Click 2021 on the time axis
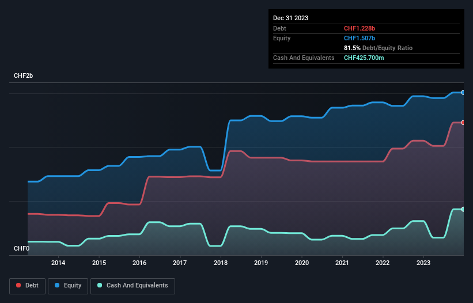 [x=342, y=263]
